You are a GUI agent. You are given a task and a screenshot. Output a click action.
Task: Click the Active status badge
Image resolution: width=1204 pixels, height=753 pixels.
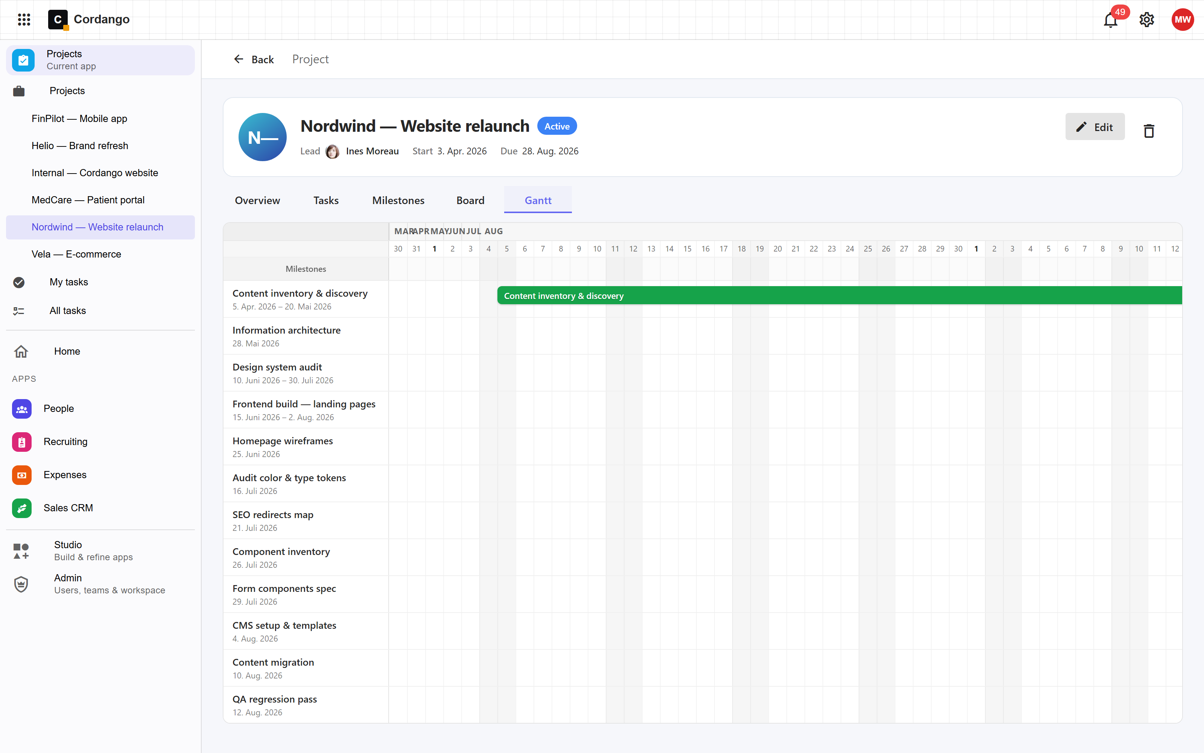point(557,127)
